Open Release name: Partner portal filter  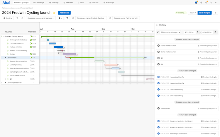click(x=126, y=18)
